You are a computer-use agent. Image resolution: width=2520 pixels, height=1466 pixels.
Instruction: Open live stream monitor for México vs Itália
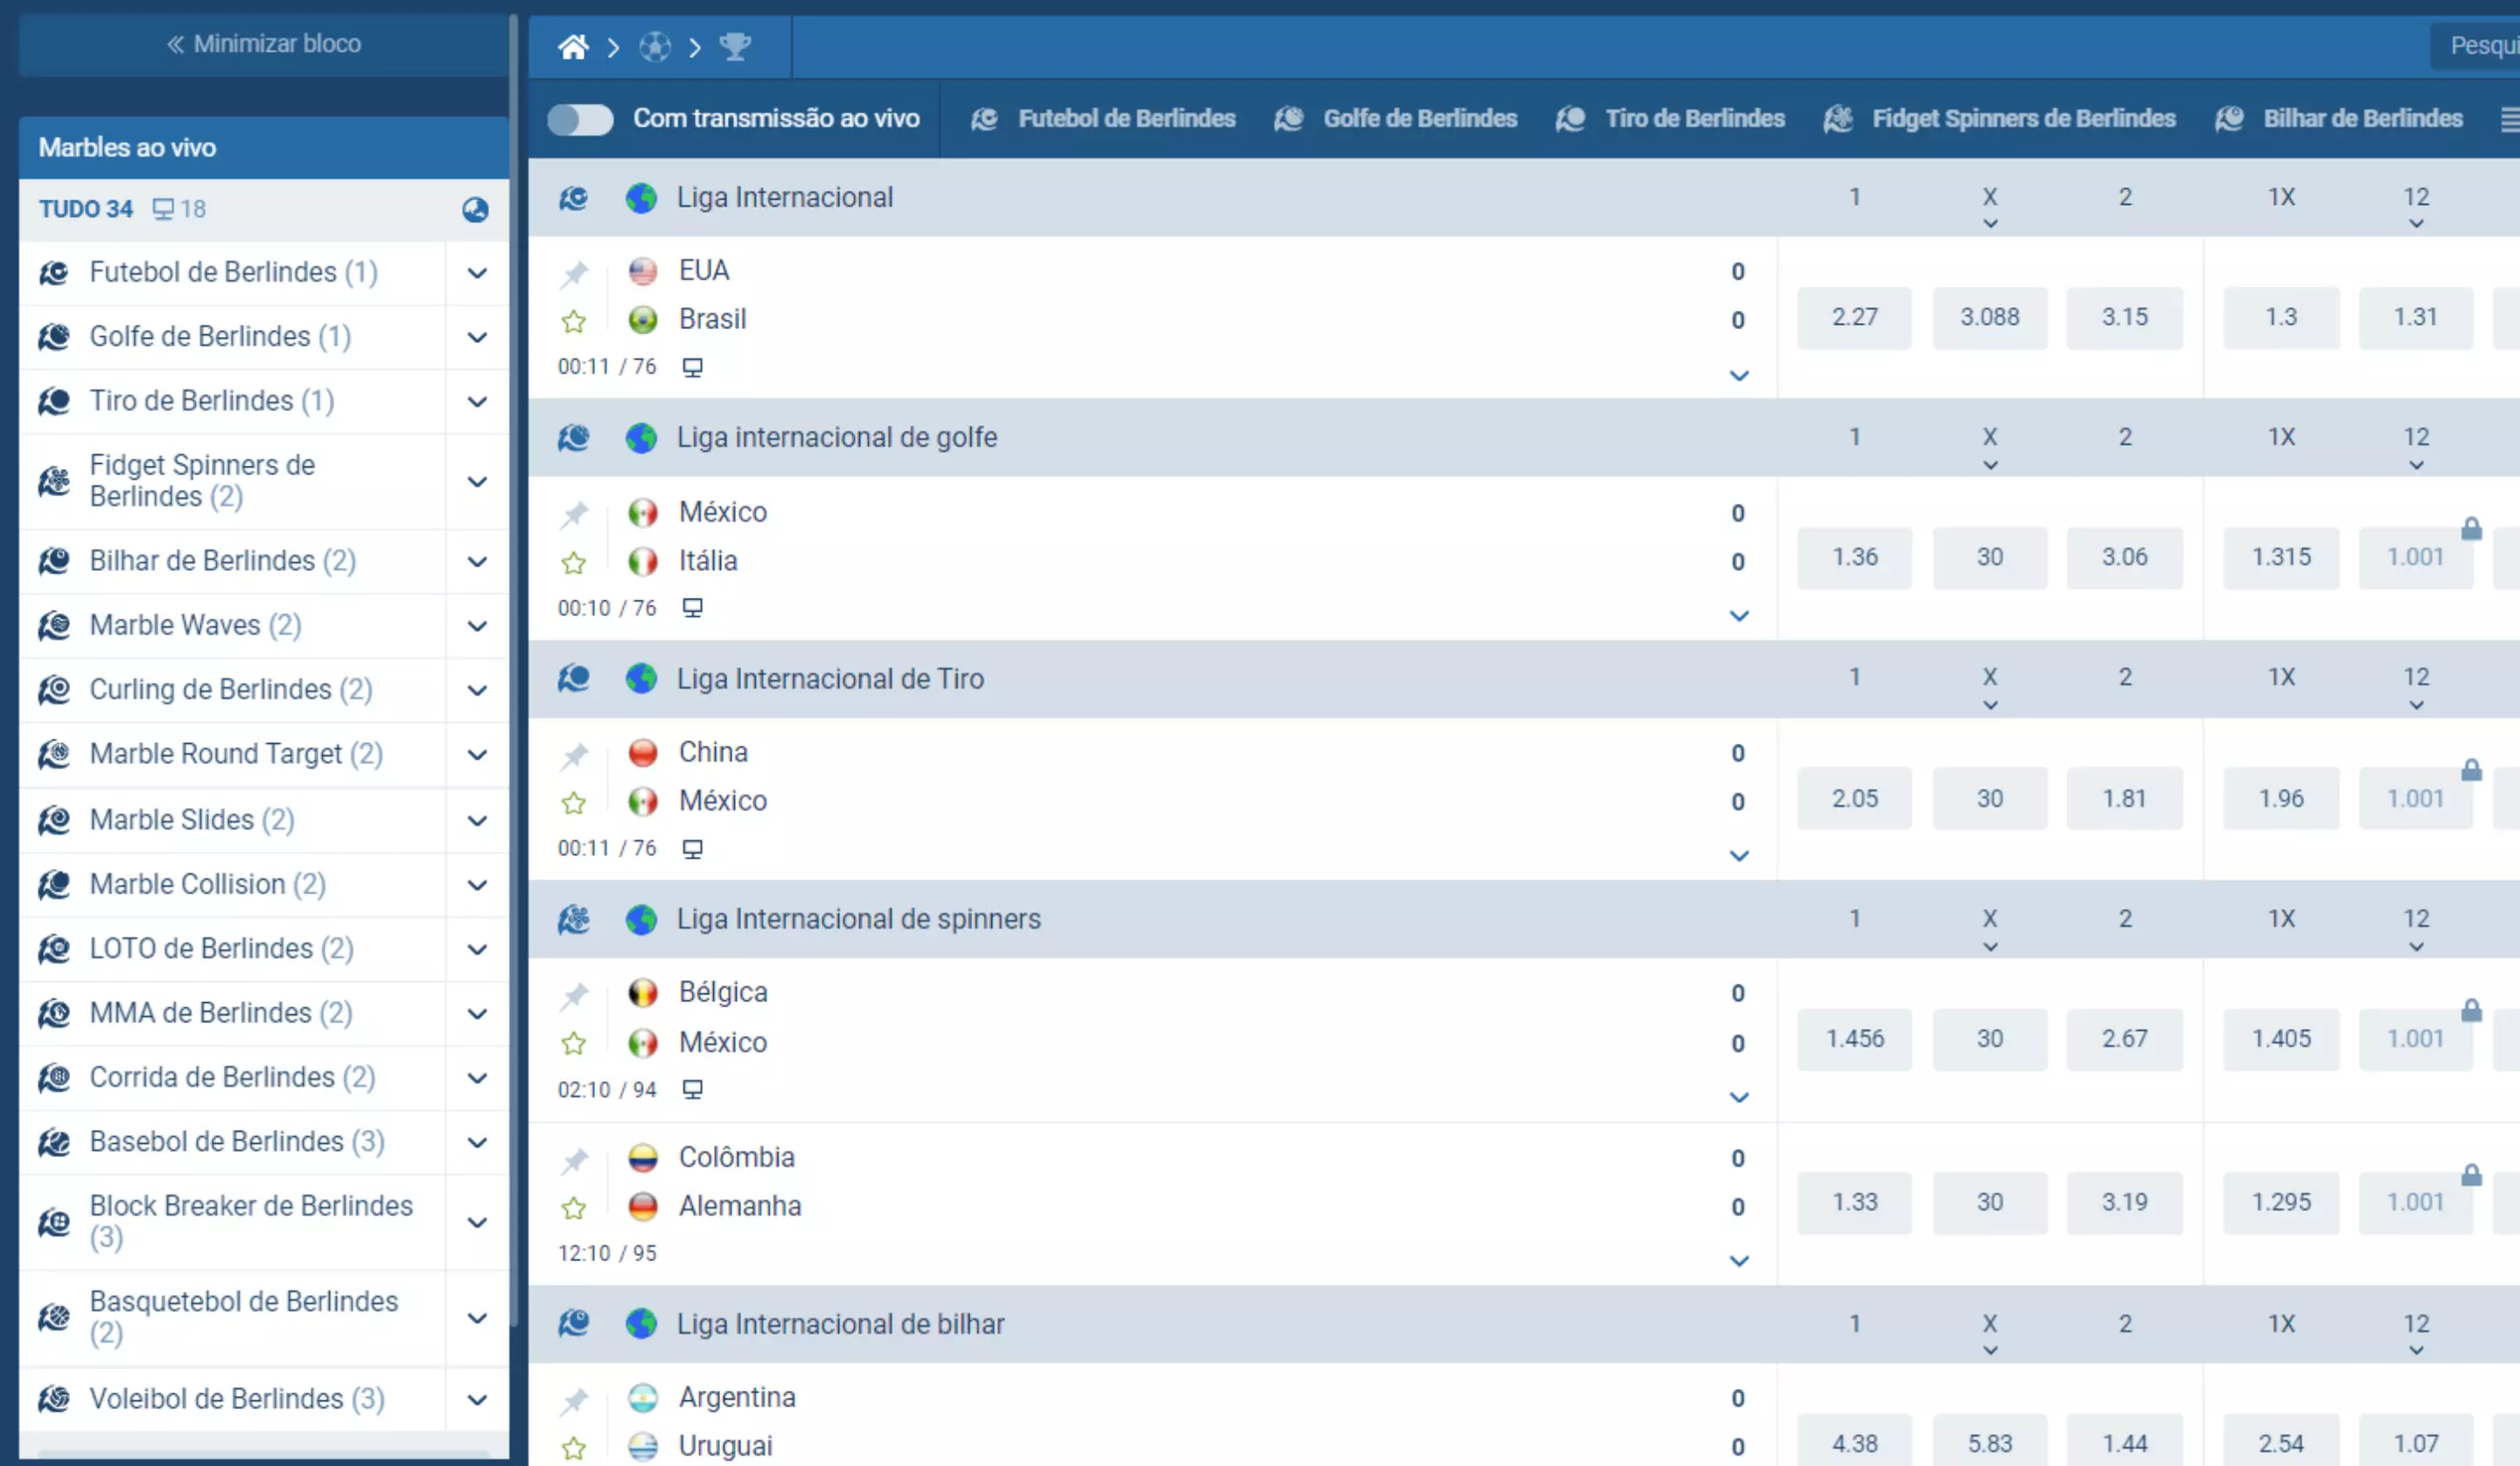pos(692,607)
